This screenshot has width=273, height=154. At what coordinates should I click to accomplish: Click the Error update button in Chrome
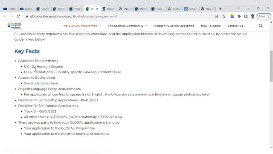tap(264, 16)
